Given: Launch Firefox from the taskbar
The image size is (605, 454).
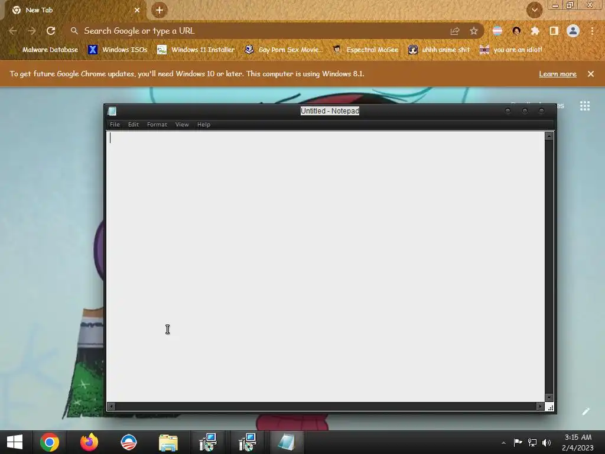Looking at the screenshot, I should [89, 442].
